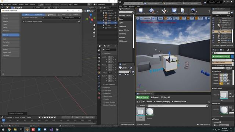
Task: Click Send to Unreal addon search field
Action: (71, 18)
